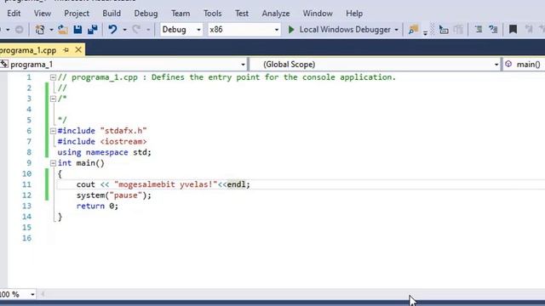The height and width of the screenshot is (306, 545).
Task: Save the current file with the floppy icon
Action: (x=77, y=30)
